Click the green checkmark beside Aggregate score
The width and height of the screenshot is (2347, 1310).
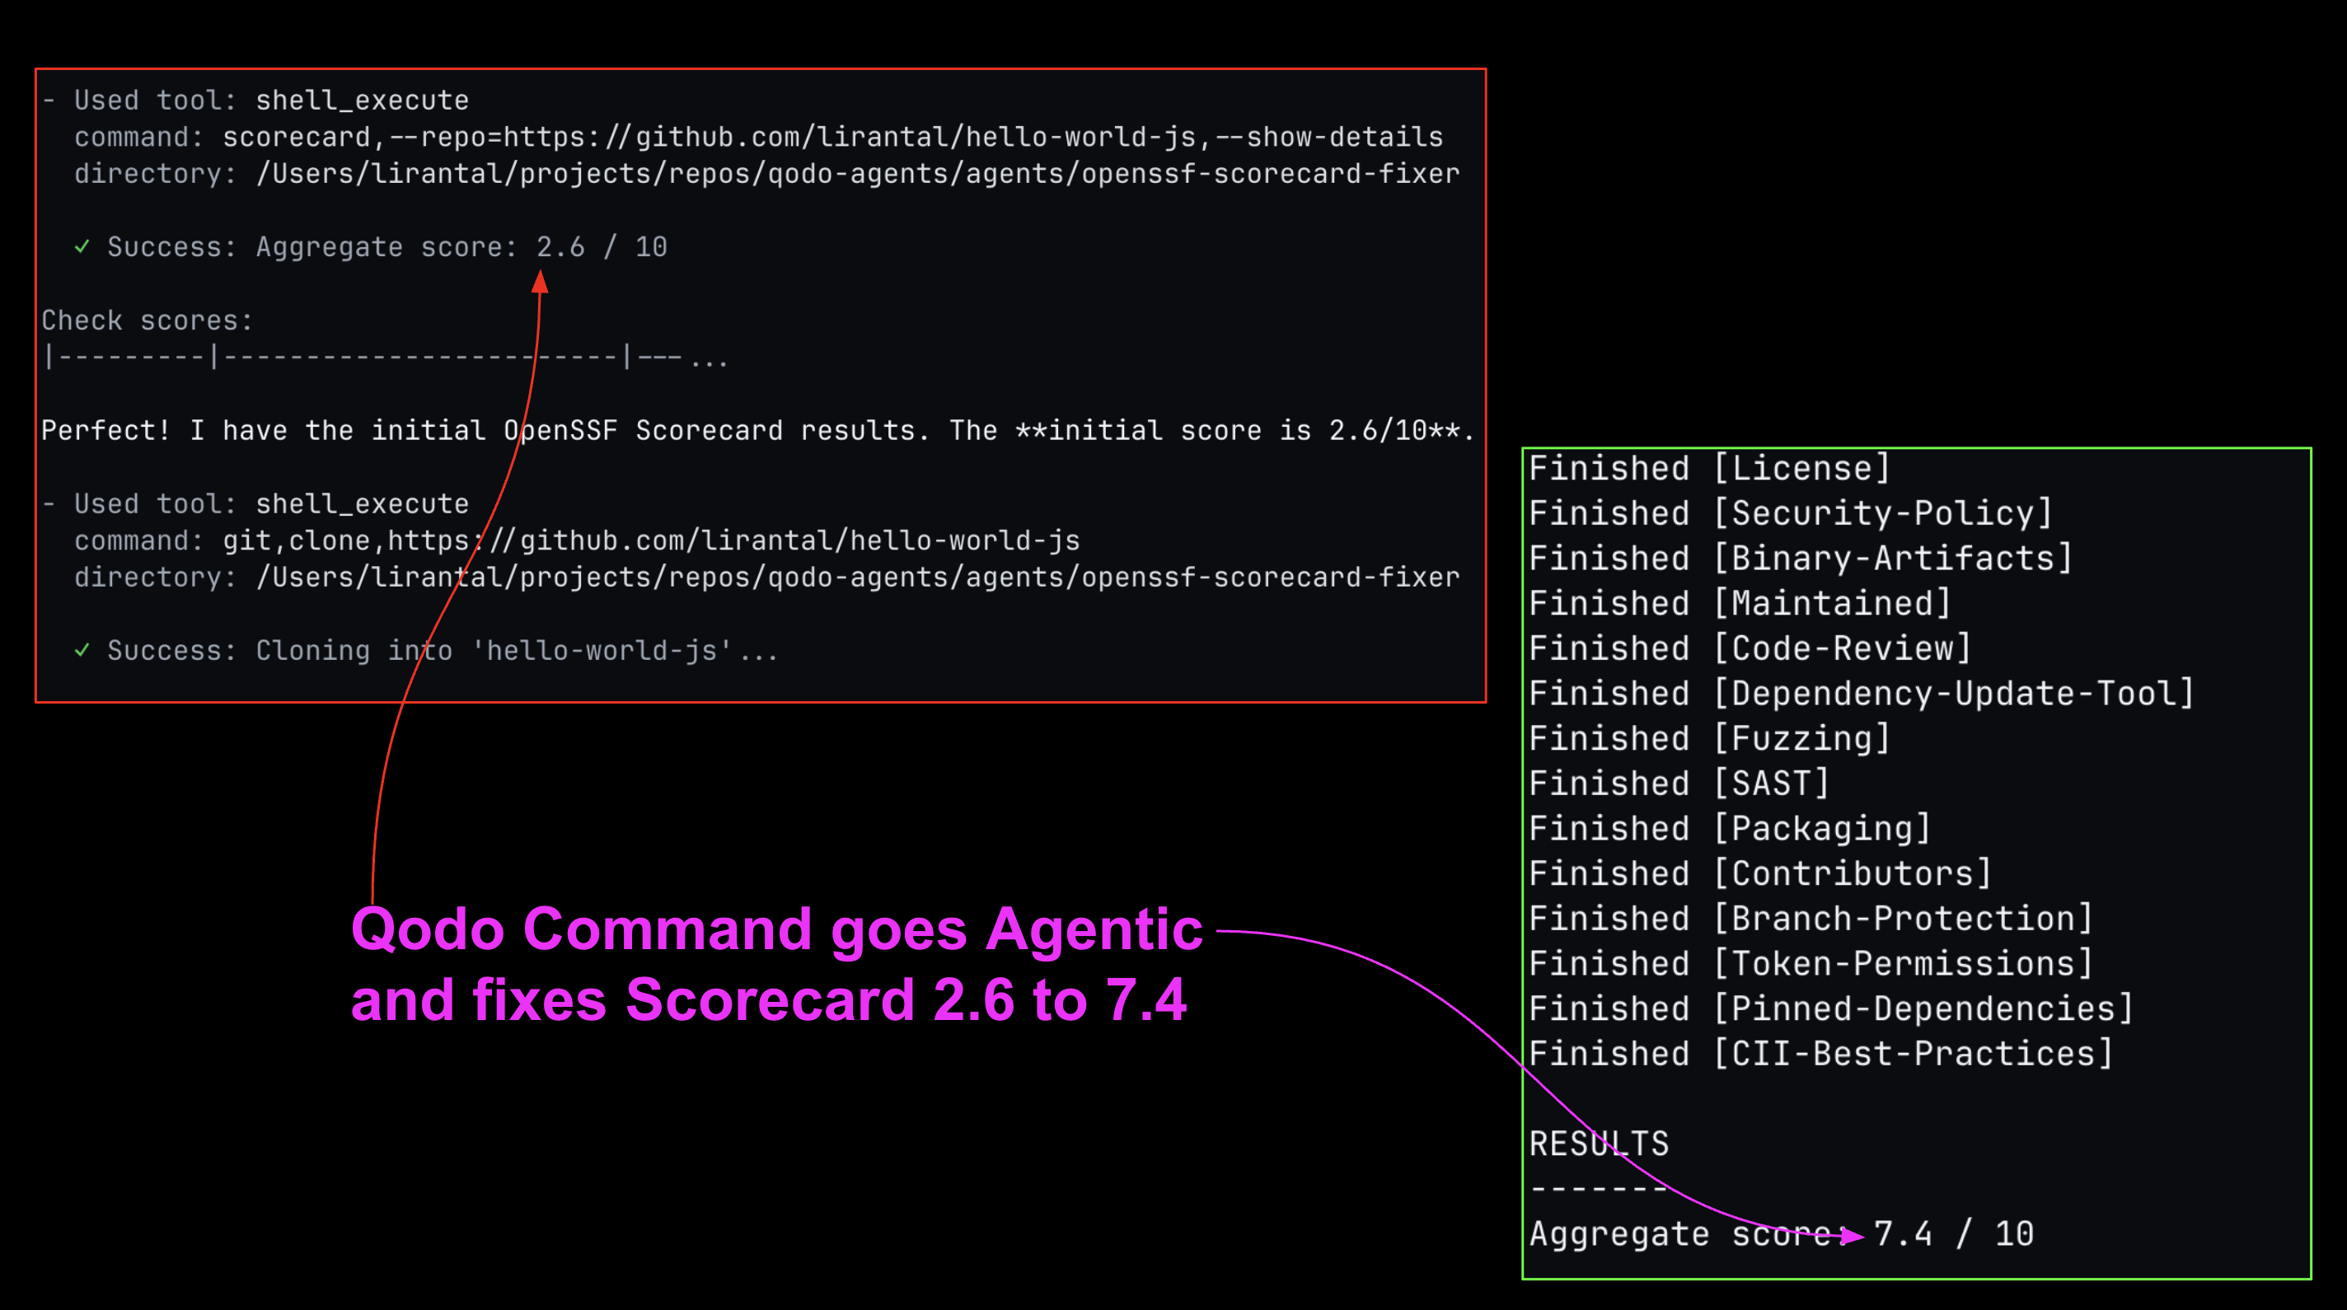coord(82,246)
